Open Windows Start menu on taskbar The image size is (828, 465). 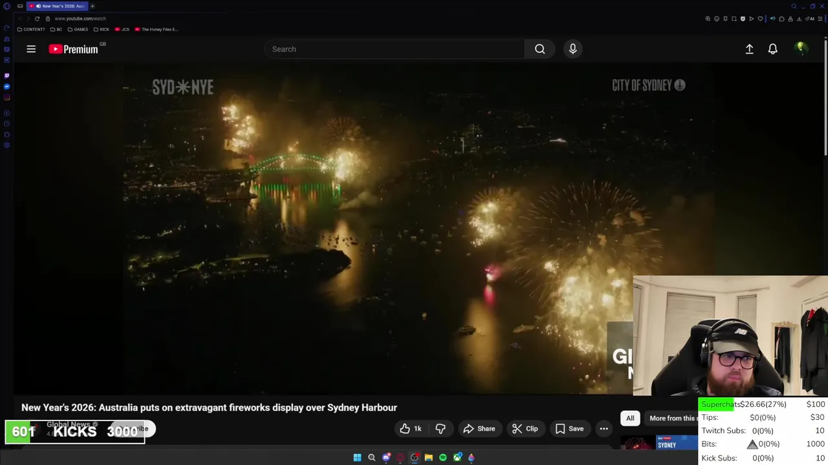coord(357,457)
